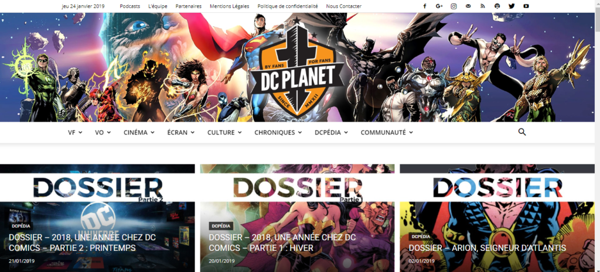Expand the VF dropdown menu
Viewport: 600px width, 272px height.
[75, 133]
